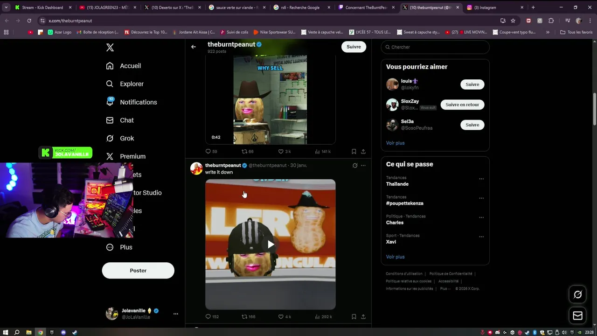Open Notifications in sidebar

point(132,102)
